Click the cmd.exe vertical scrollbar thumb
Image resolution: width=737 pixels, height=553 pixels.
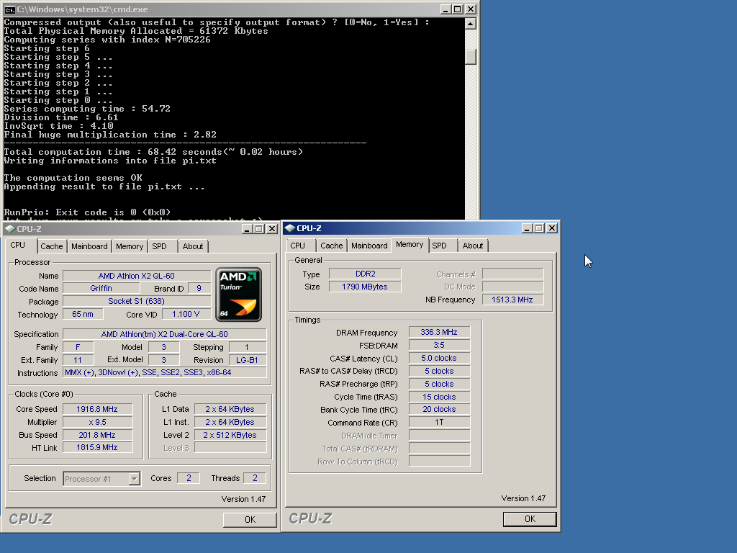(x=471, y=57)
